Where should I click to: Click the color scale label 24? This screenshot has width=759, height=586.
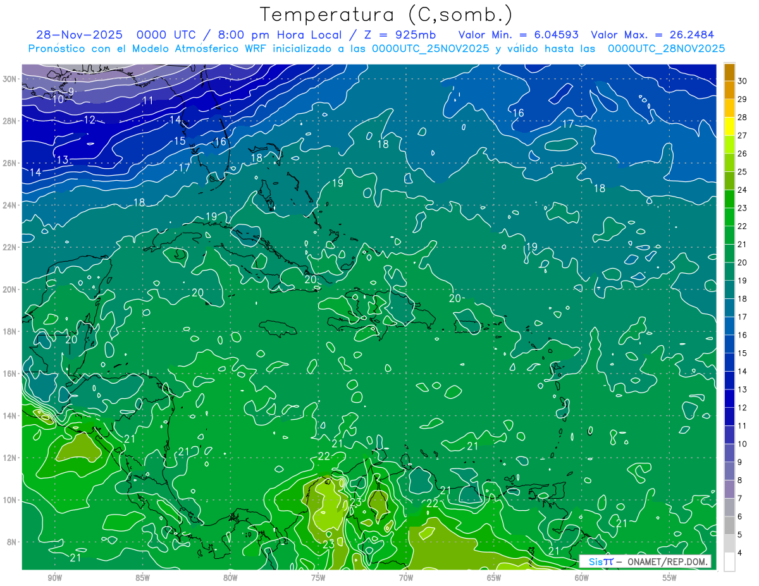click(743, 190)
